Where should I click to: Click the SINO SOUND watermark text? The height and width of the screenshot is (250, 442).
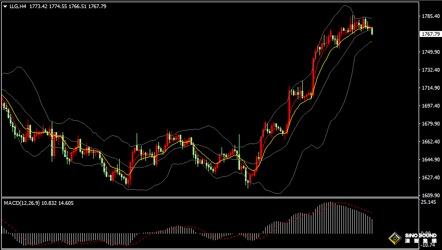[x=420, y=236]
